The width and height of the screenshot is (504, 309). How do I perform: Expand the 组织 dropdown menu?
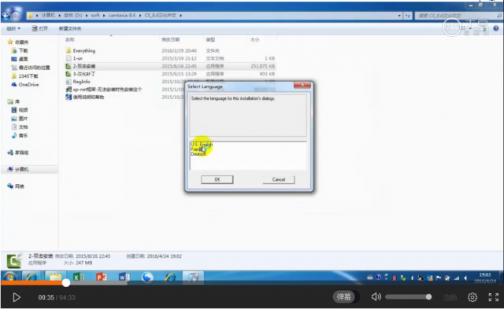click(13, 28)
